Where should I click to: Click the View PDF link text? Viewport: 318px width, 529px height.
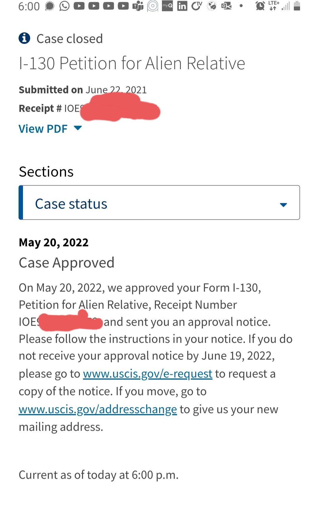point(43,129)
